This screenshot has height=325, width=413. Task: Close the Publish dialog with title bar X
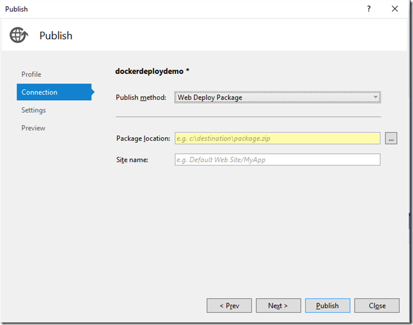pos(395,9)
